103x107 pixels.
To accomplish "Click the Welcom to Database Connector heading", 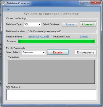I will click(51, 14).
